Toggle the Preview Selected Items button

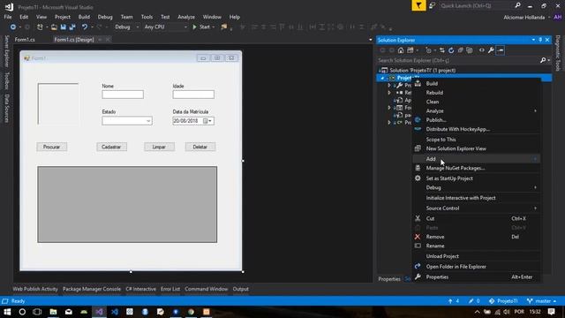[x=501, y=50]
